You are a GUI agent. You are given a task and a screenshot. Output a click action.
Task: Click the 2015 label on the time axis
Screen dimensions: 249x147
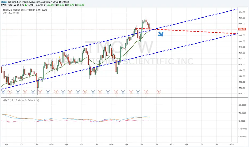[x=51, y=144]
